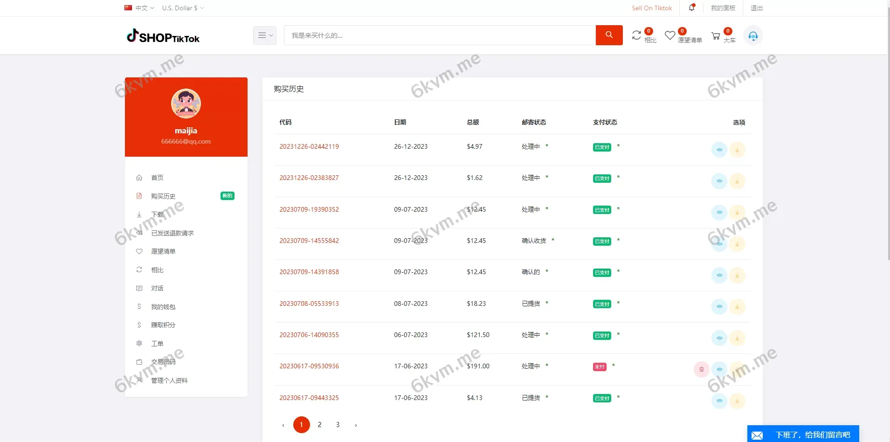Click the SHOPTikTok logo
The width and height of the screenshot is (890, 442).
163,36
